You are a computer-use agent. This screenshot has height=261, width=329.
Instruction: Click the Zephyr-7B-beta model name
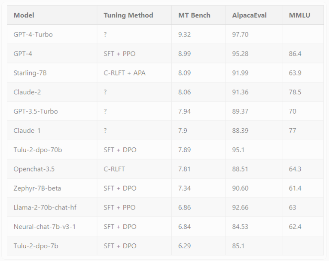(x=37, y=188)
